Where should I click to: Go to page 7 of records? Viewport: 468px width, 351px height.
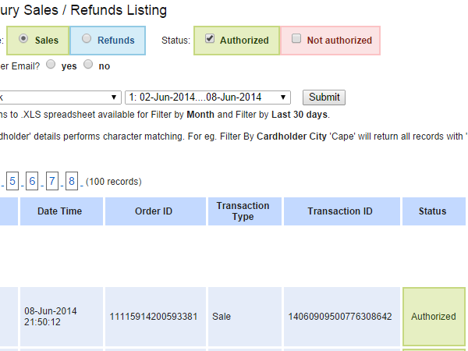click(x=52, y=182)
